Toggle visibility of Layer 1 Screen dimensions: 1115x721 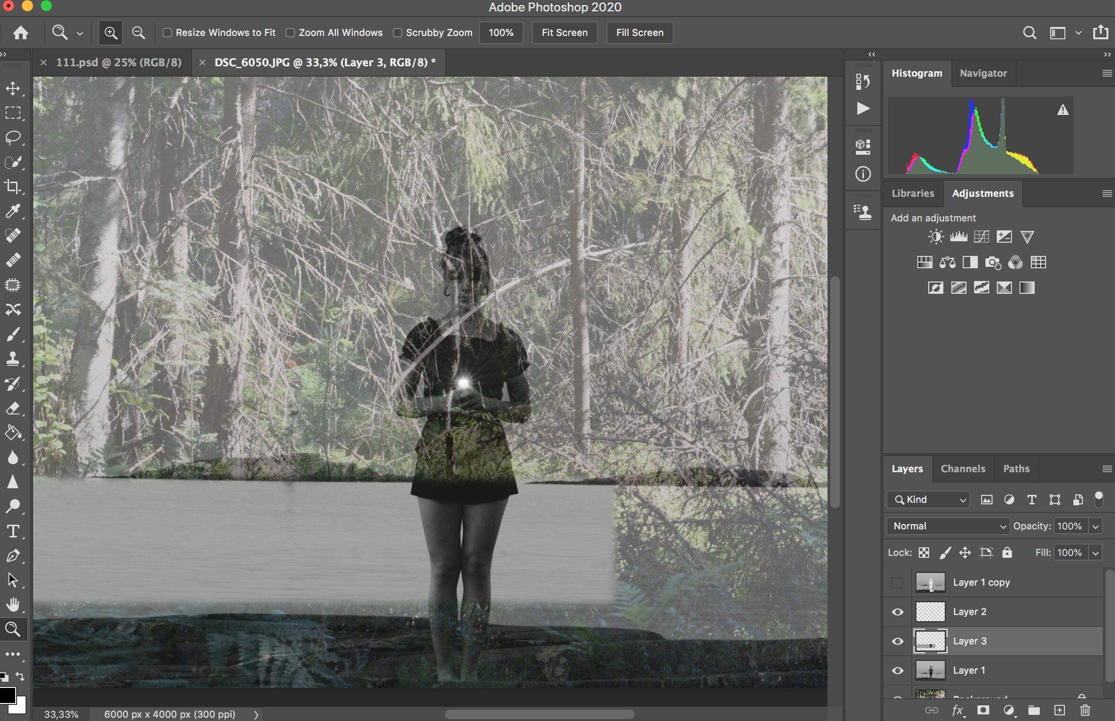tap(897, 670)
